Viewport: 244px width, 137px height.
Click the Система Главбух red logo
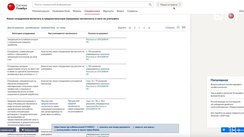point(11,7)
